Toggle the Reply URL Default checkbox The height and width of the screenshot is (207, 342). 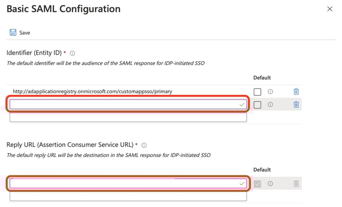(x=257, y=184)
